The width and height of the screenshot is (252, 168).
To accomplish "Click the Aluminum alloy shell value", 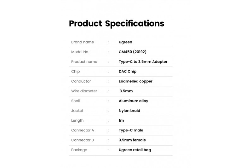I will (133, 101).
